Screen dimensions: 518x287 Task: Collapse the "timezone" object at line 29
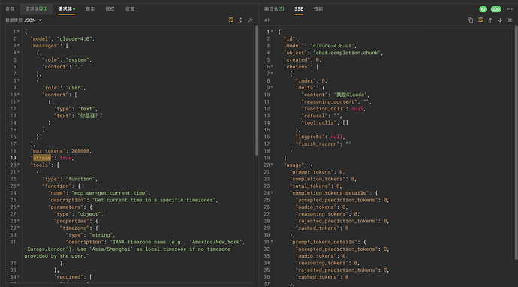pos(18,228)
